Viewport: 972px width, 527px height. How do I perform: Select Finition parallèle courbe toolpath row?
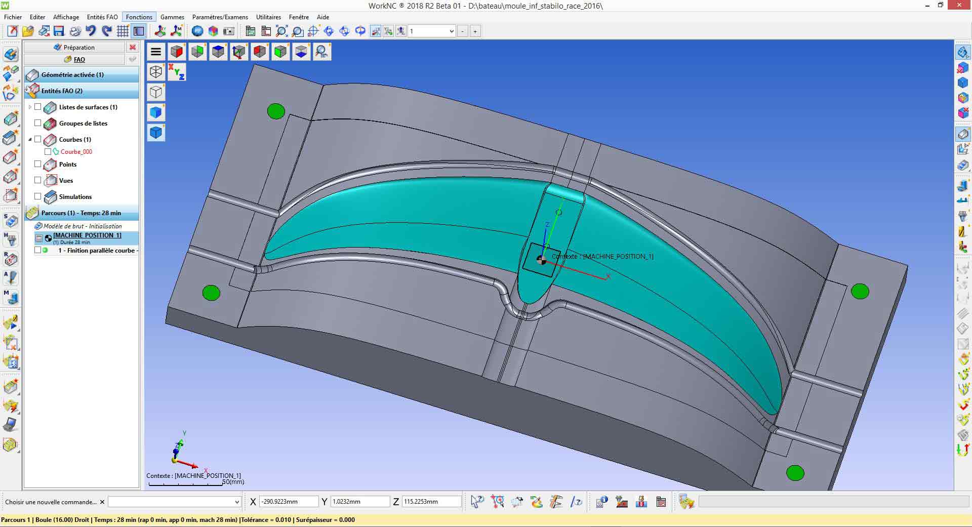[87, 250]
